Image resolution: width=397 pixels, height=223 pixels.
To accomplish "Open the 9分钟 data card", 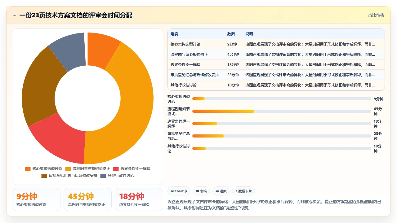I will 36,199.
